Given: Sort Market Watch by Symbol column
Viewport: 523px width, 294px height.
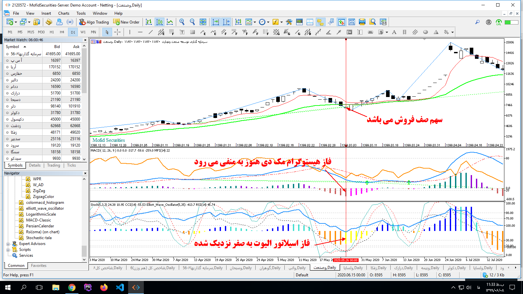Looking at the screenshot, I should point(23,47).
